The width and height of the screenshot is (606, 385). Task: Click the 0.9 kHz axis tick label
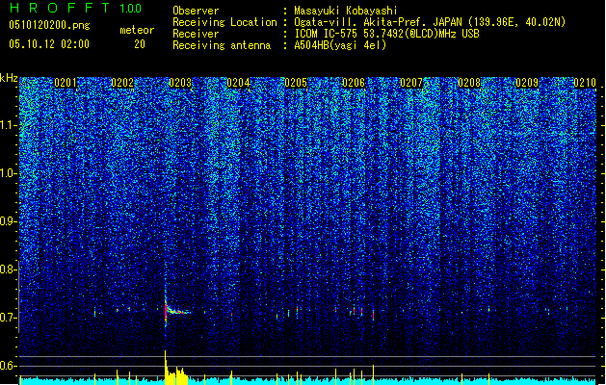coord(8,221)
